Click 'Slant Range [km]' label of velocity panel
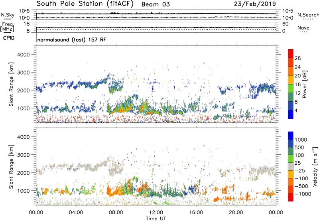The image size is (319, 221). [11, 166]
